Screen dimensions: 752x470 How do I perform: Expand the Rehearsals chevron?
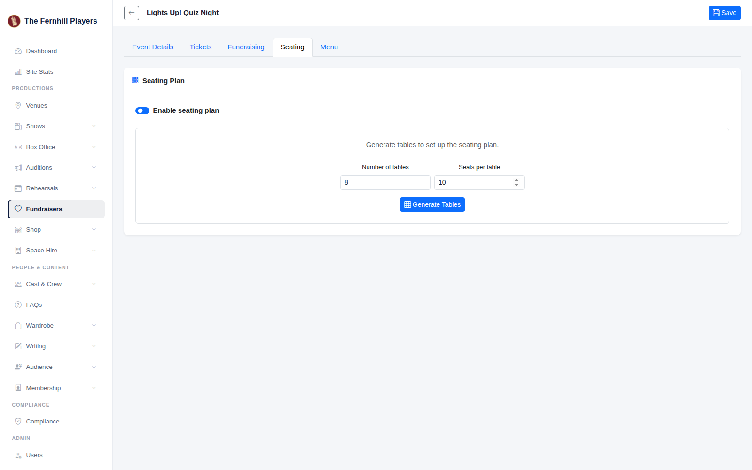94,188
